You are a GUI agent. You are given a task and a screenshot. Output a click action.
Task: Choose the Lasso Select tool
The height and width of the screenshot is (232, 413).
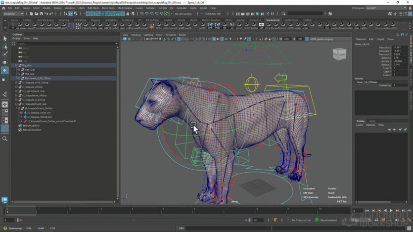coord(5,46)
